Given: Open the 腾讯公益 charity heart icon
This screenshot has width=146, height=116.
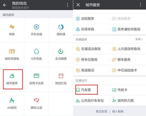Looking at the screenshot, I should pos(36,100).
